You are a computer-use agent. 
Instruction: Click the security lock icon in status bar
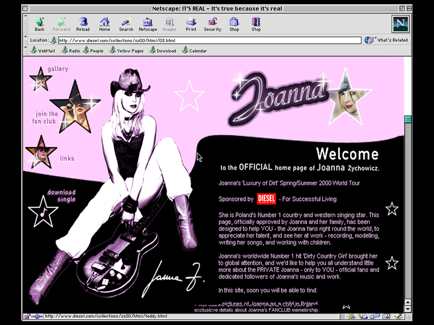[27, 317]
